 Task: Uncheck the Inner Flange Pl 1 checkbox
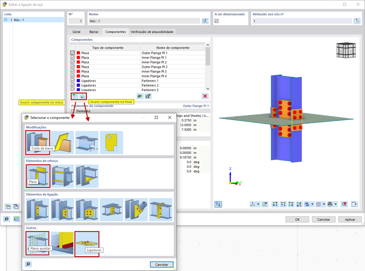(73, 58)
